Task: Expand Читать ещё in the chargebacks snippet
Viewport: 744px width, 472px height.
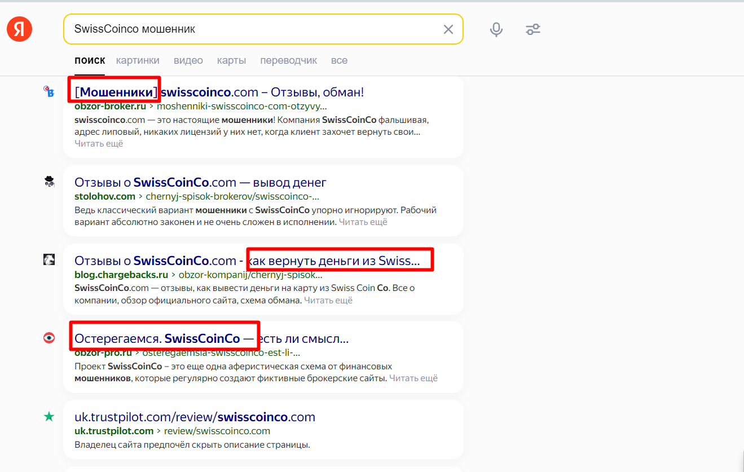Action: (328, 301)
